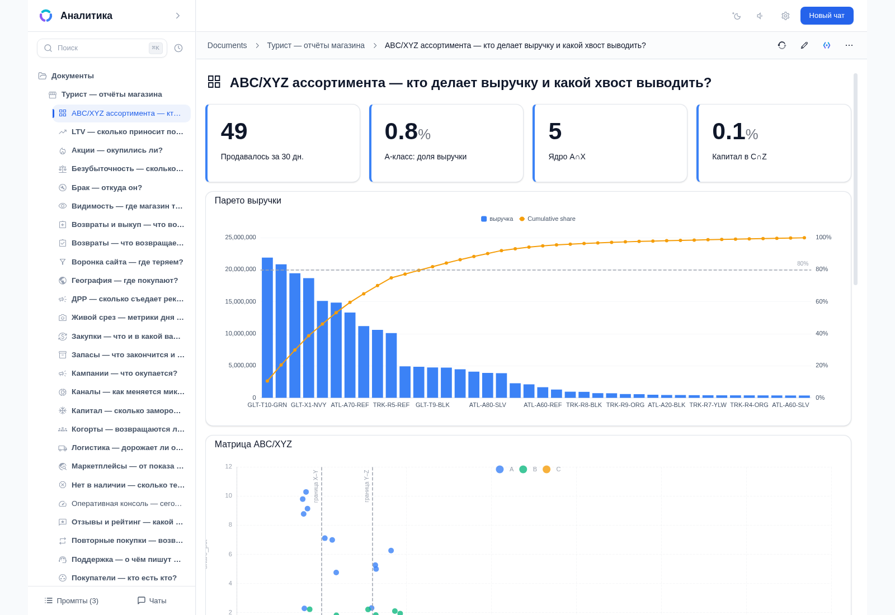This screenshot has height=615, width=895.
Task: Click the Безубыточность scales icon
Action: point(63,169)
